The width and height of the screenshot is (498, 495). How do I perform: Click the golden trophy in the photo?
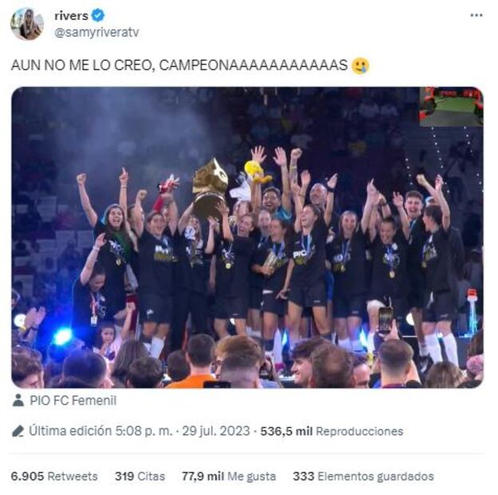[x=210, y=188]
